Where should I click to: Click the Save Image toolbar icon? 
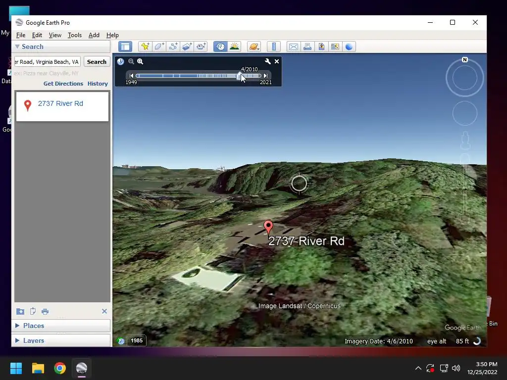pos(321,47)
